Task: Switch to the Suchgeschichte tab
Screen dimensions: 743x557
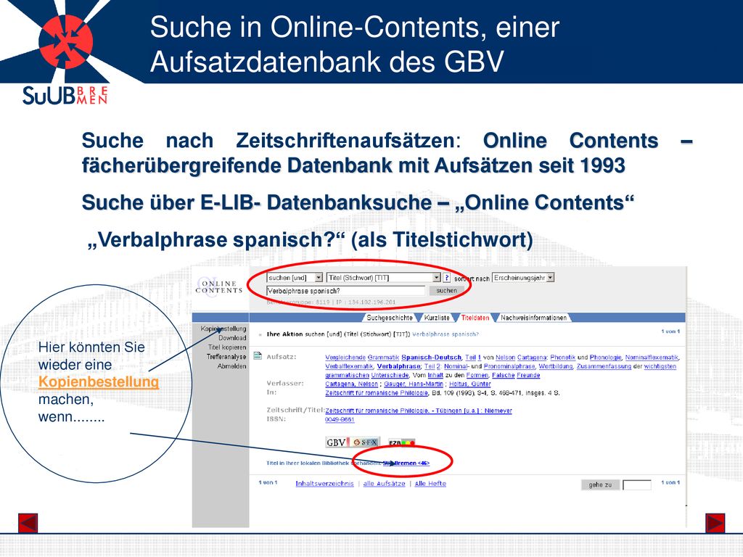Action: (390, 318)
